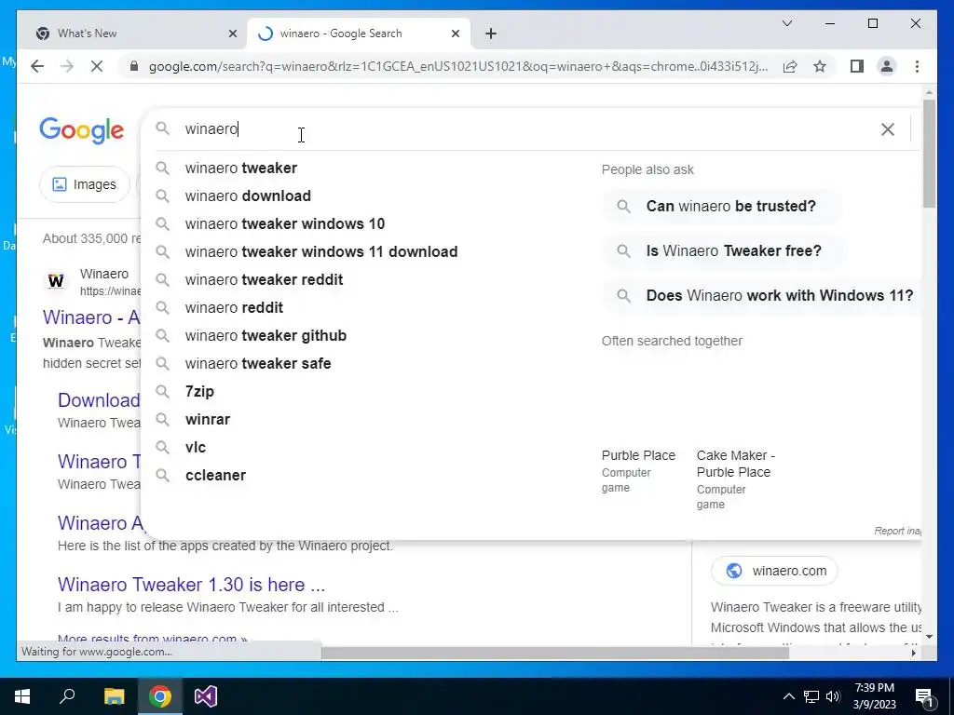Open the tab search dropdown arrow

click(x=786, y=23)
